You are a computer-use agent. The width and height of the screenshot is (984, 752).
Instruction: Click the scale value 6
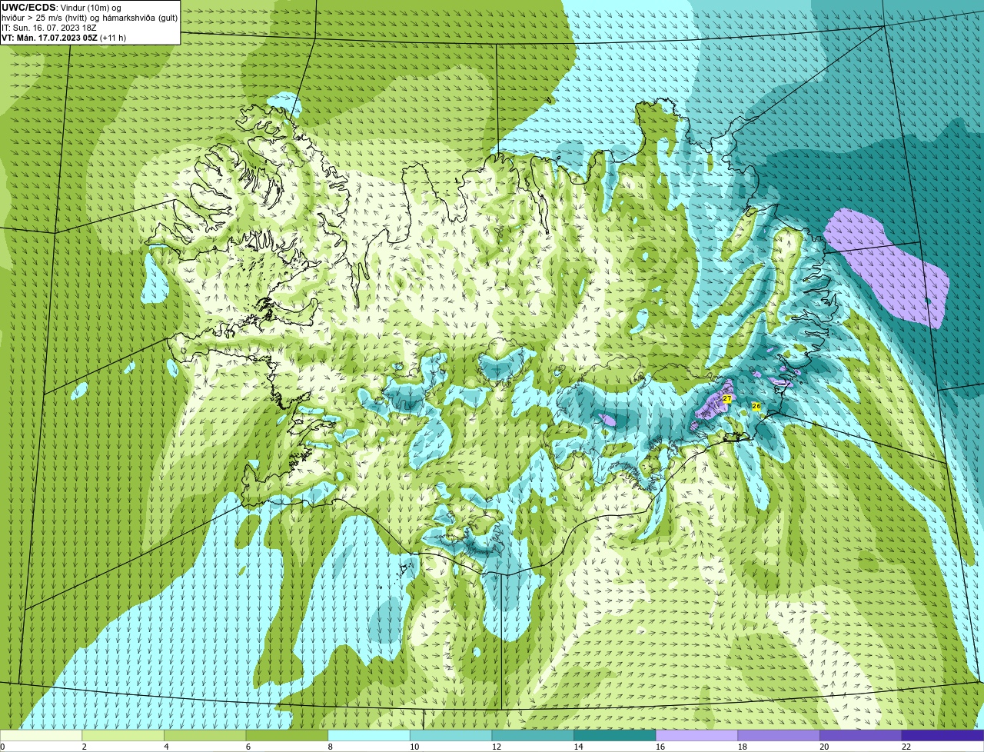[x=248, y=747]
